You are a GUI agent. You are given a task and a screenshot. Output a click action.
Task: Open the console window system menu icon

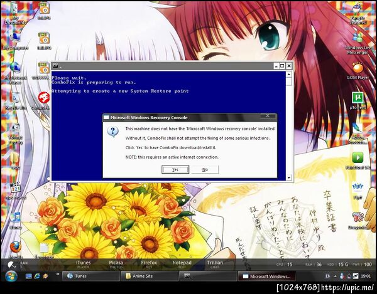click(55, 66)
